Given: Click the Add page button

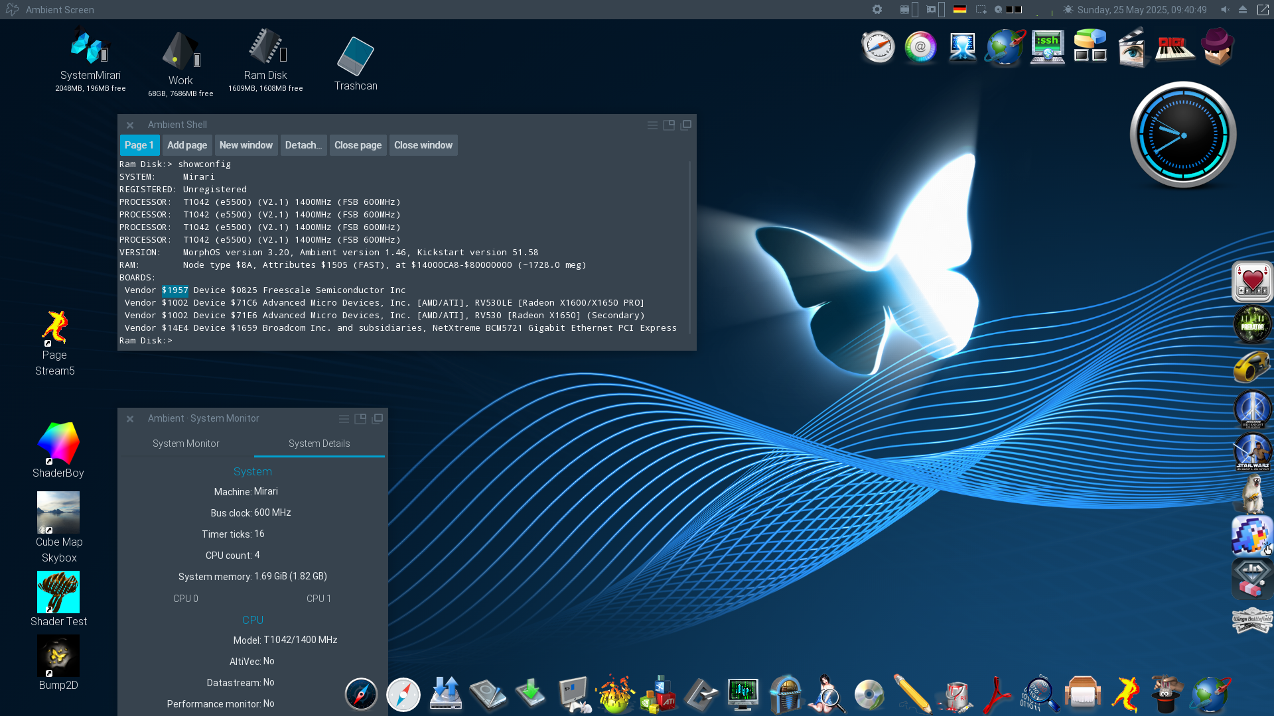Looking at the screenshot, I should tap(187, 145).
